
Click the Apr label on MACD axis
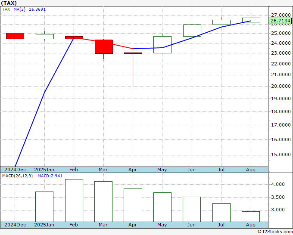(x=133, y=225)
